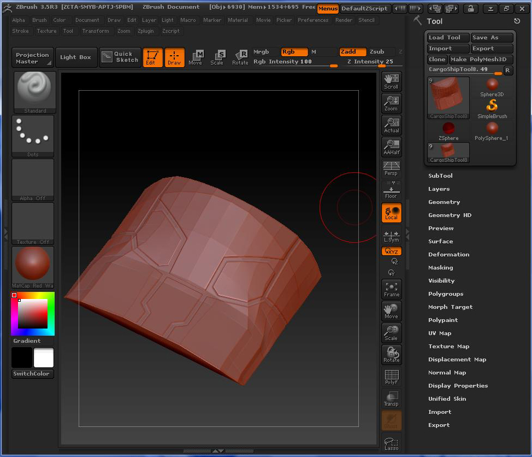Click the Projection Master button

(33, 57)
